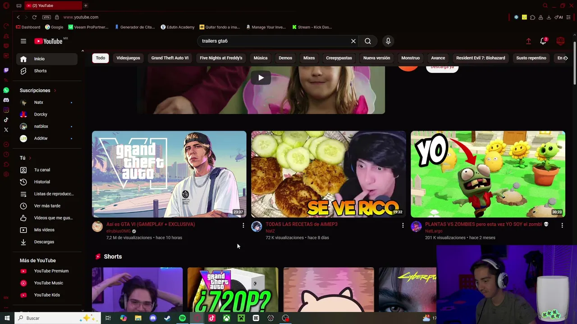Image resolution: width=577 pixels, height=324 pixels.
Task: Open the Dorcky subscription channel
Action: coord(47,114)
